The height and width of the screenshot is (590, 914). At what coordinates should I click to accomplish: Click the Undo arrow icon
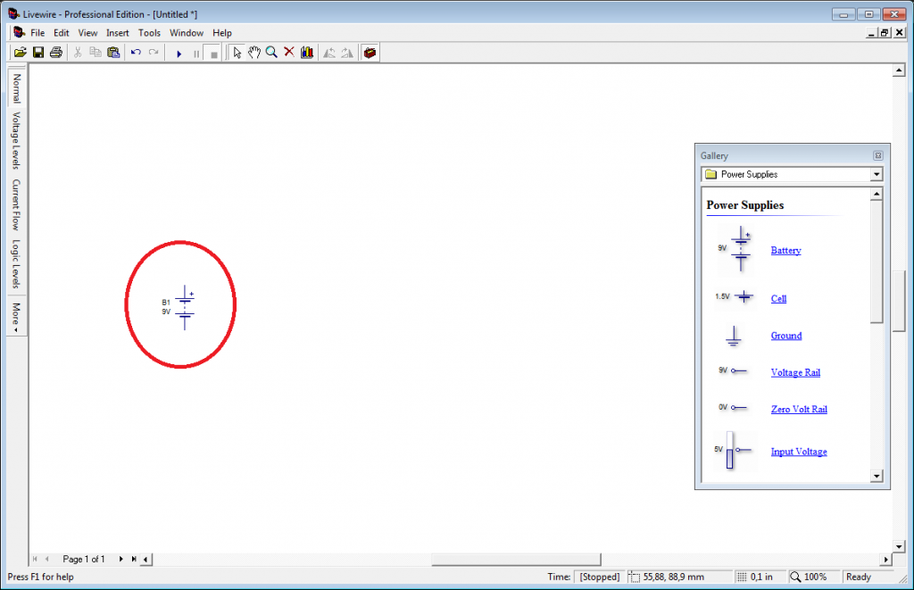click(x=136, y=53)
